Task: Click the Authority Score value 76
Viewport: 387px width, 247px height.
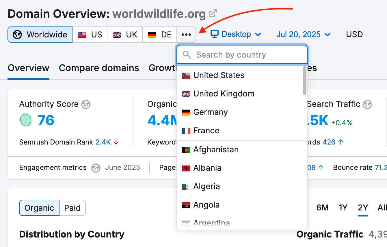Action: pyautogui.click(x=46, y=120)
